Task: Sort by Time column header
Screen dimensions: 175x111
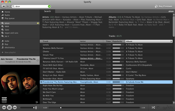Action: tap(107, 41)
